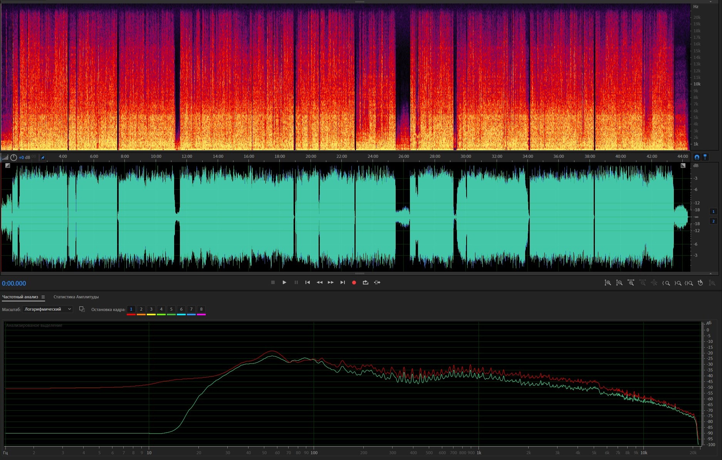
Task: Click the blue marker icon beside the headphones
Action: [x=705, y=157]
